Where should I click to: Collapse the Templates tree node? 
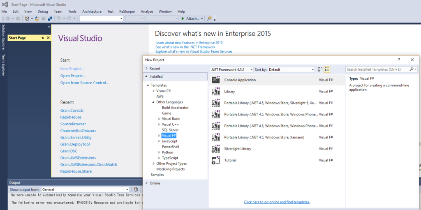[148, 85]
